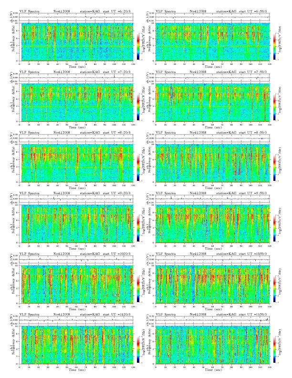Click the title text 'start UT =7:50:0'
Viewport: 292px width, 378px height.
tap(253, 72)
